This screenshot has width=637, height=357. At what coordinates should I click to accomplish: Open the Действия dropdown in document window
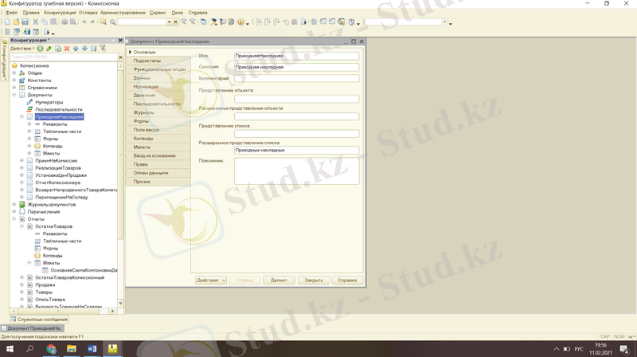[211, 280]
